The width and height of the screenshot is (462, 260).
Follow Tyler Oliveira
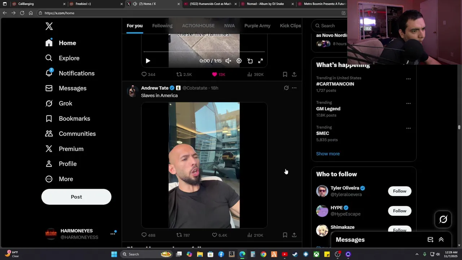pyautogui.click(x=400, y=191)
